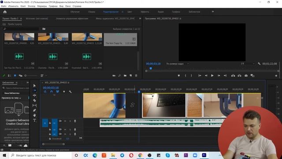Click Comparison View button
The image size is (282, 159).
click(x=252, y=76)
